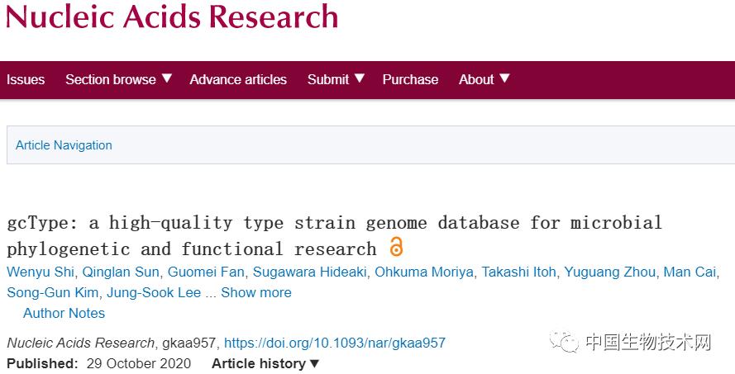This screenshot has height=374, width=735.
Task: Open the Author Notes link
Action: point(64,313)
